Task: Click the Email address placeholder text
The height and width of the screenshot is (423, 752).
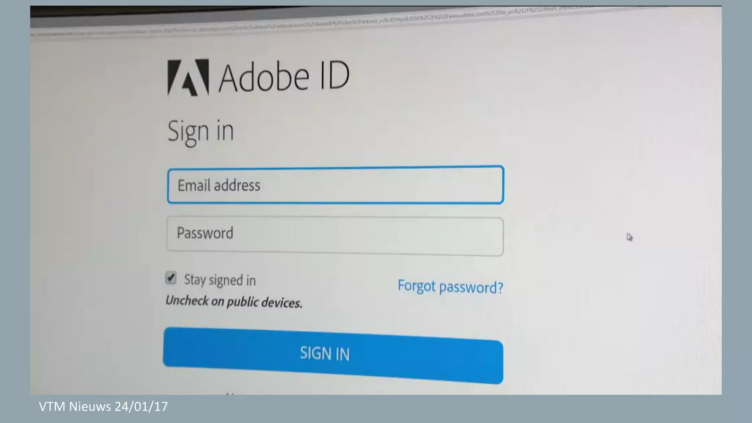Action: pos(219,185)
